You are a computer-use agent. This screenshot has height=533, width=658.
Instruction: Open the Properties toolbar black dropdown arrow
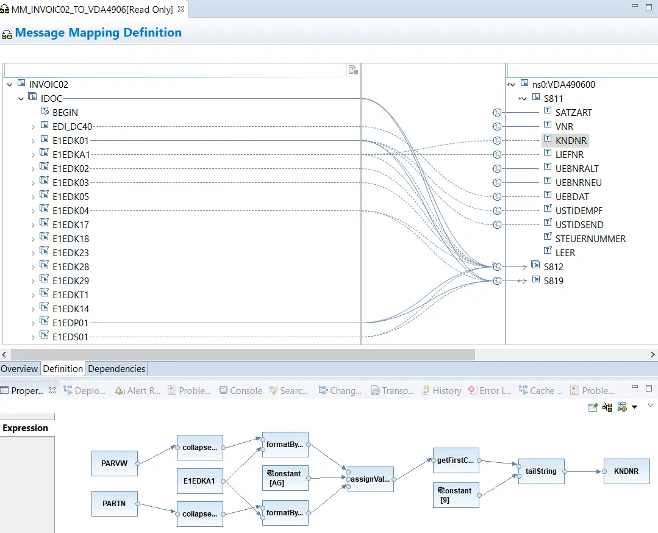coord(634,407)
